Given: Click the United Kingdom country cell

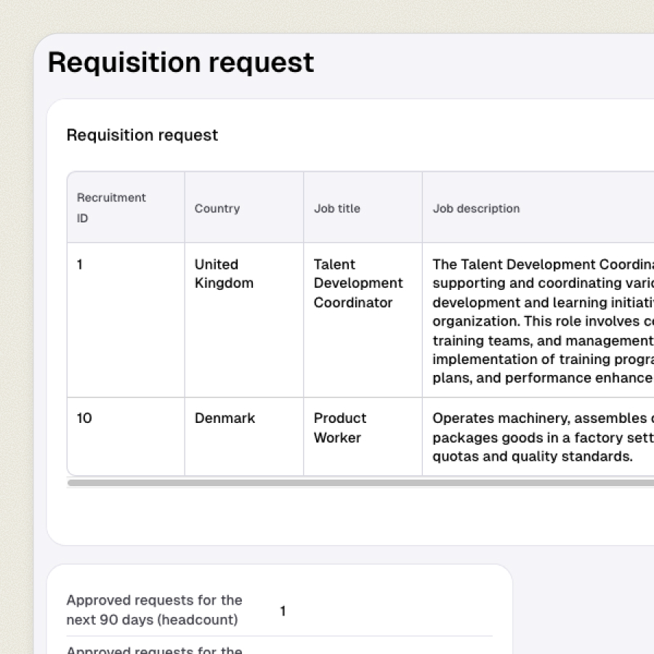Looking at the screenshot, I should coord(224,274).
